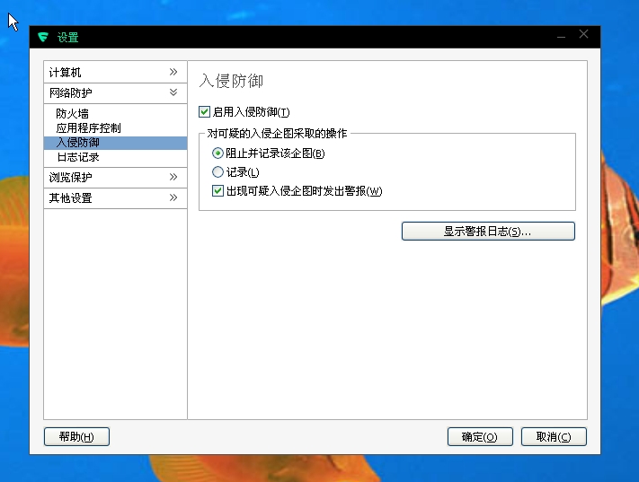
Task: Select 应用程序控制 in the sidebar
Action: point(88,128)
